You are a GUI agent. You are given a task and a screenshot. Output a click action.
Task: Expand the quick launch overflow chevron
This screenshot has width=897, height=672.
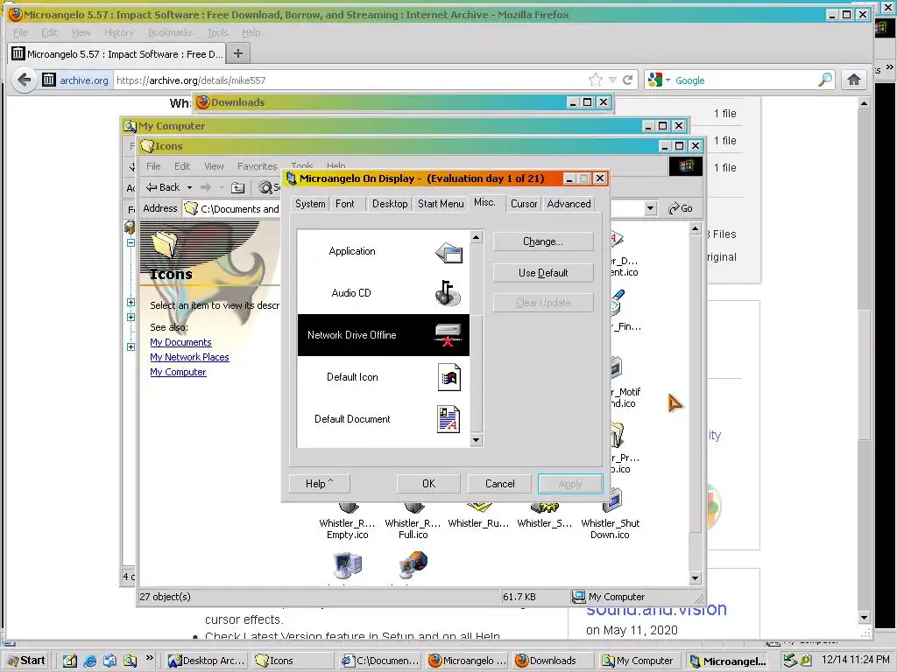pyautogui.click(x=149, y=658)
